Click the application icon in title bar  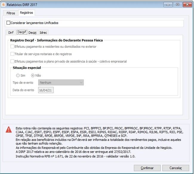click(4, 5)
